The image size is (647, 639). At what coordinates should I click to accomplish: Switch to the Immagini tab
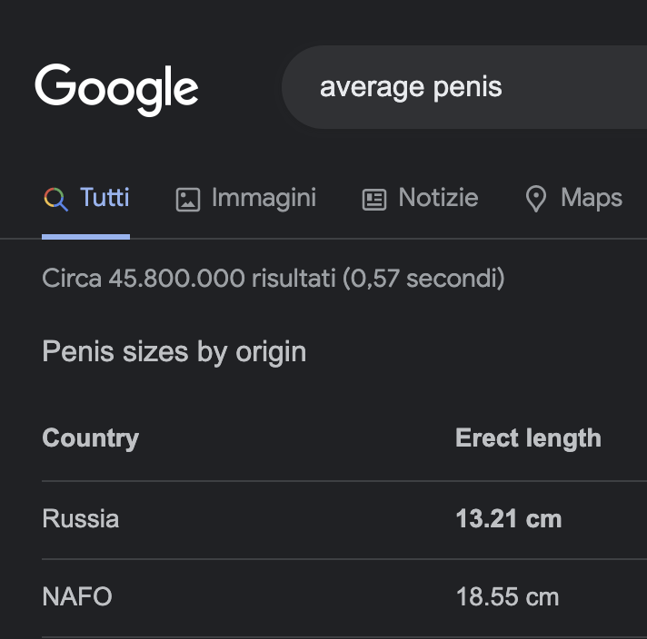[246, 198]
